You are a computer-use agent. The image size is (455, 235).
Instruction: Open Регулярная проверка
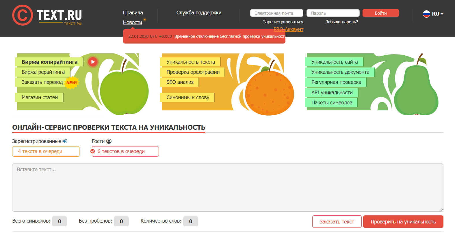tap(336, 82)
